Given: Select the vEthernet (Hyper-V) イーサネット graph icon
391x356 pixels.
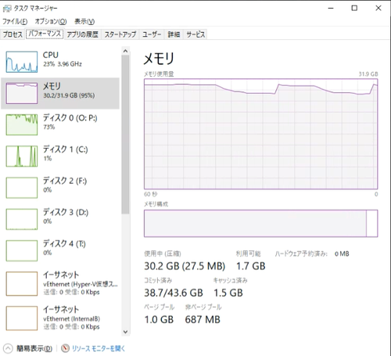Looking at the screenshot, I should 22,283.
